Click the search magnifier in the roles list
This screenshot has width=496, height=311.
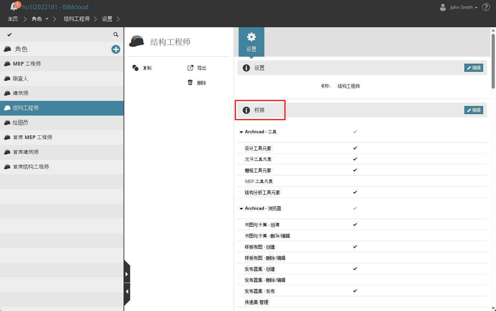[x=116, y=35]
